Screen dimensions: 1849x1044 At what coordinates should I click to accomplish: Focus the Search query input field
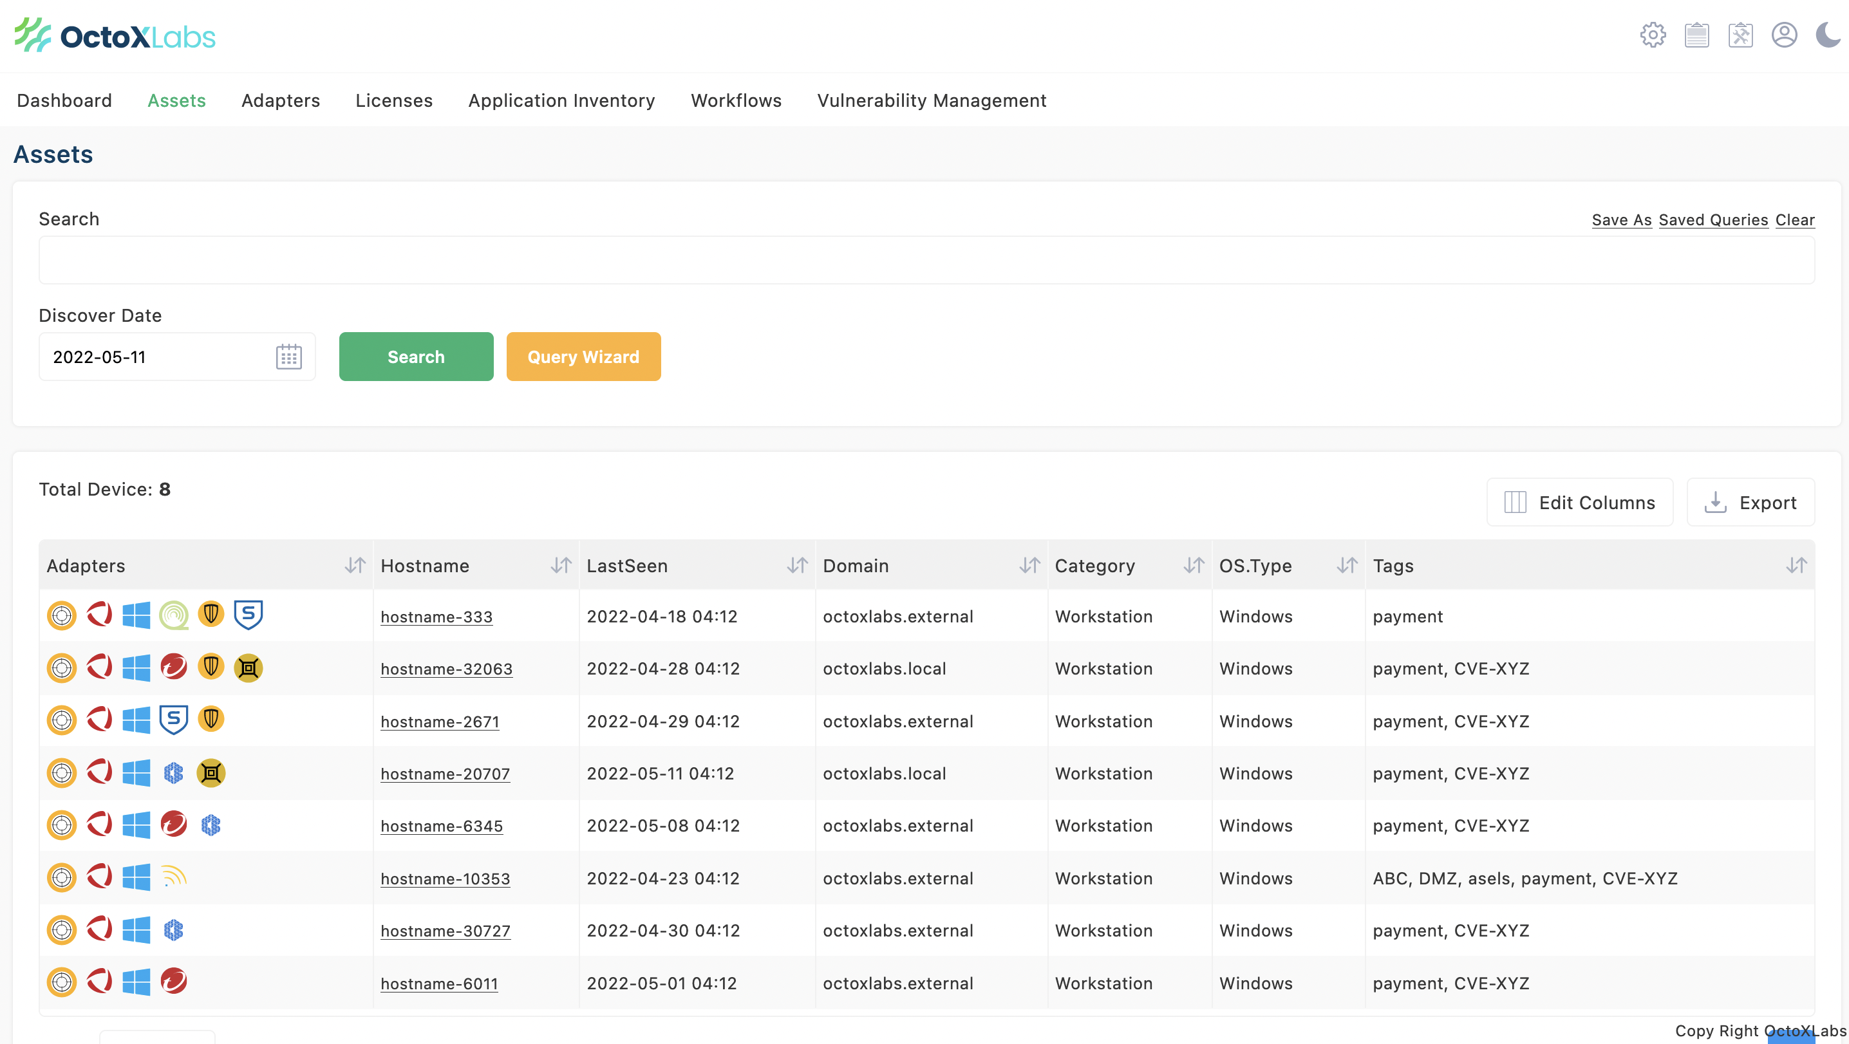point(926,261)
